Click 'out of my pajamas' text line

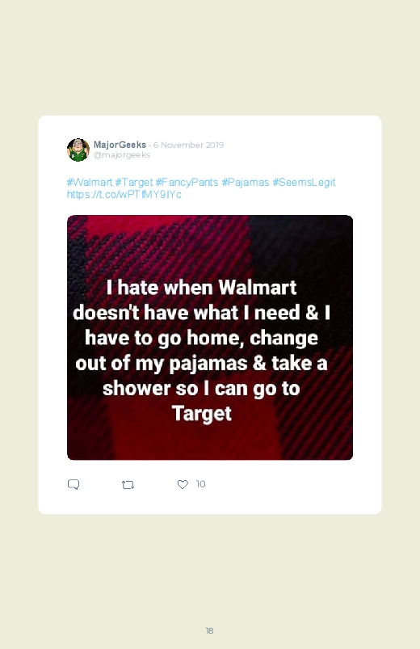[x=162, y=364]
